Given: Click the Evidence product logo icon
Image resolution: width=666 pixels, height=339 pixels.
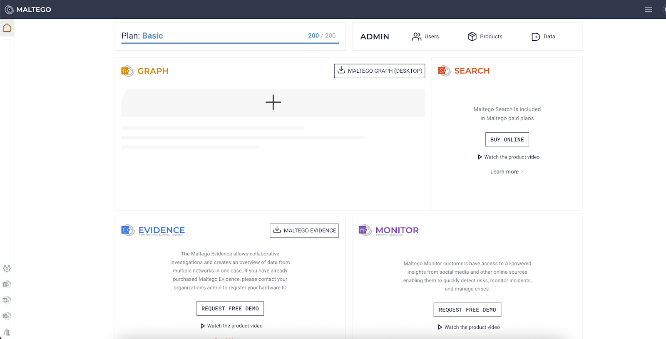Looking at the screenshot, I should (x=128, y=230).
